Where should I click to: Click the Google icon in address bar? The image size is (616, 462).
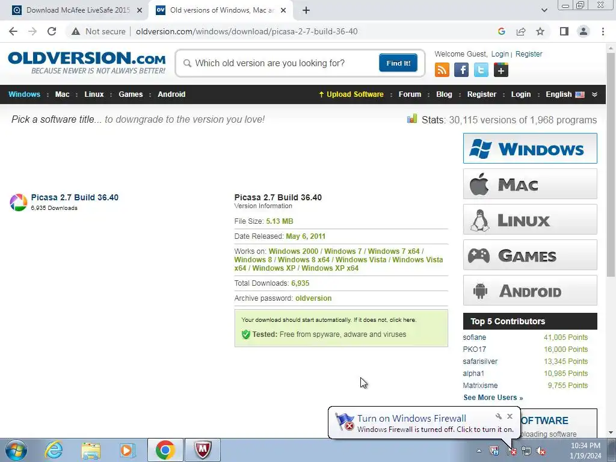coord(501,31)
